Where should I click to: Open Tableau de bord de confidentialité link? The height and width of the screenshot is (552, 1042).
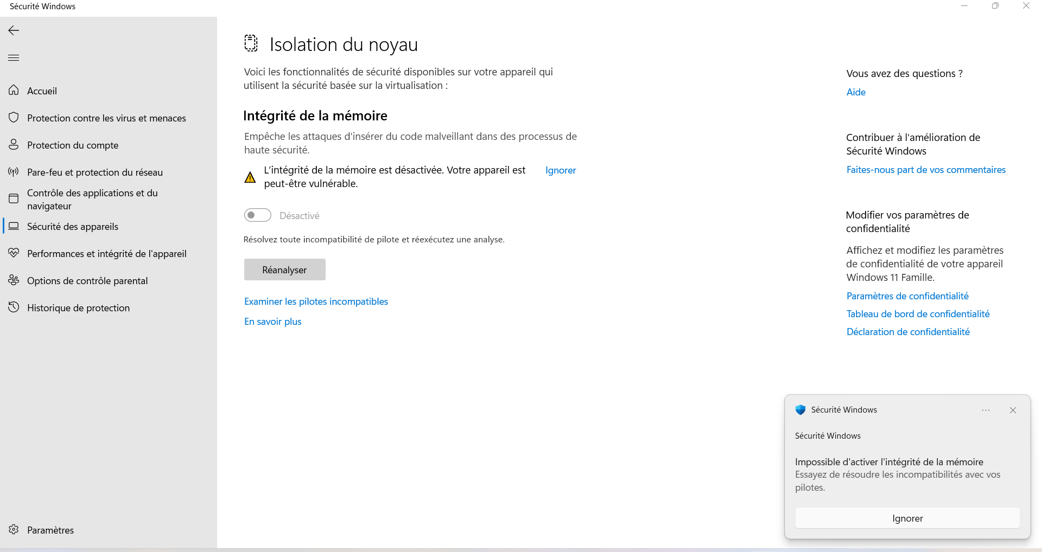(918, 314)
